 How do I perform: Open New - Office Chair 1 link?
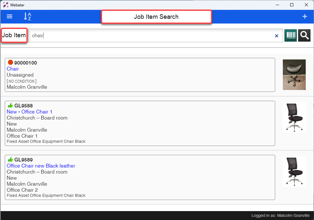(x=30, y=112)
